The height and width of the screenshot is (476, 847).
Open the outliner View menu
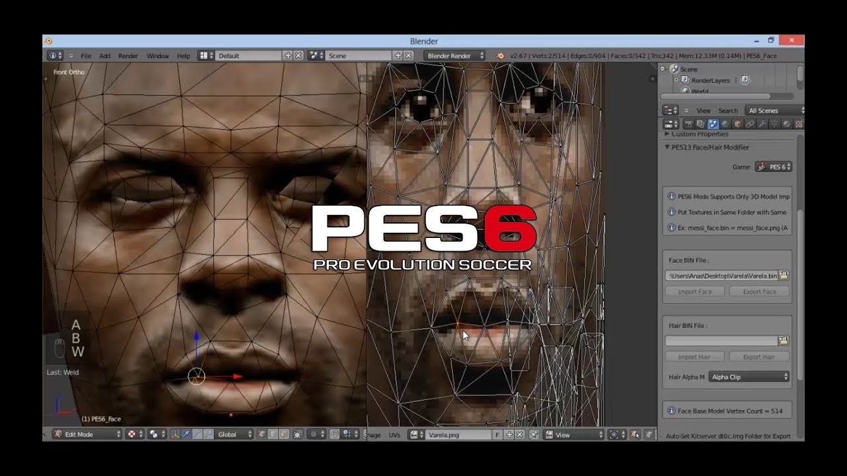[703, 110]
